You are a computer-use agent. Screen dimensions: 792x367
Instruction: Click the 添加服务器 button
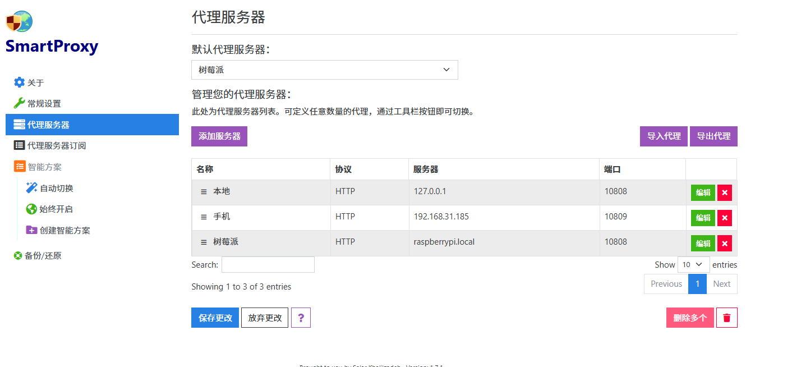coord(219,136)
